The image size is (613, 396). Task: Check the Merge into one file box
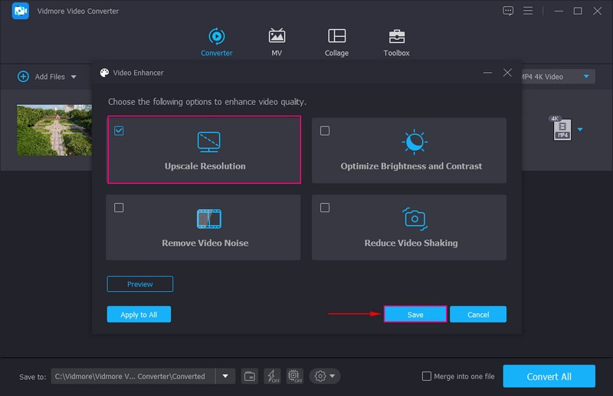click(x=427, y=376)
